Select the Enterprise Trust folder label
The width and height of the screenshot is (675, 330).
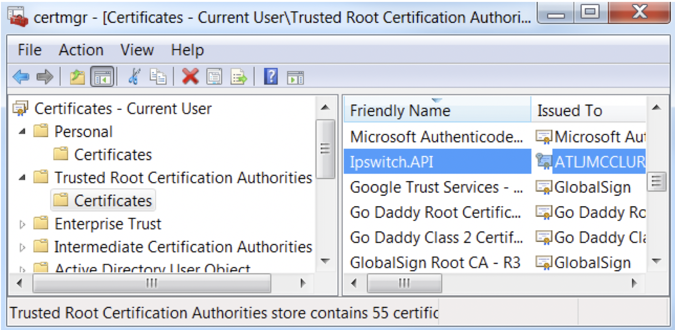pos(108,224)
